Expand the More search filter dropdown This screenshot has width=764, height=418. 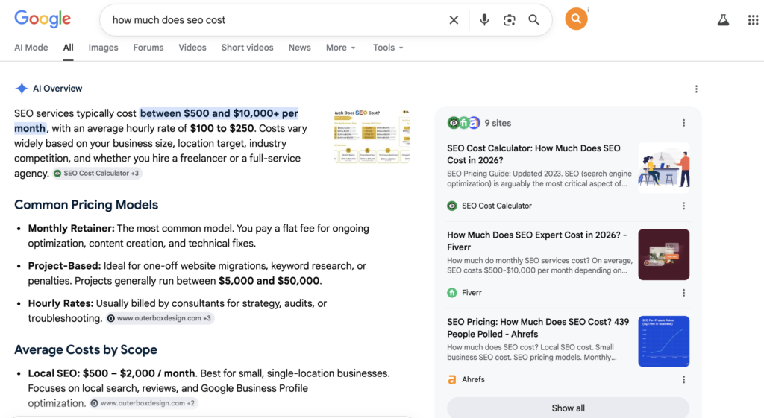(x=340, y=48)
